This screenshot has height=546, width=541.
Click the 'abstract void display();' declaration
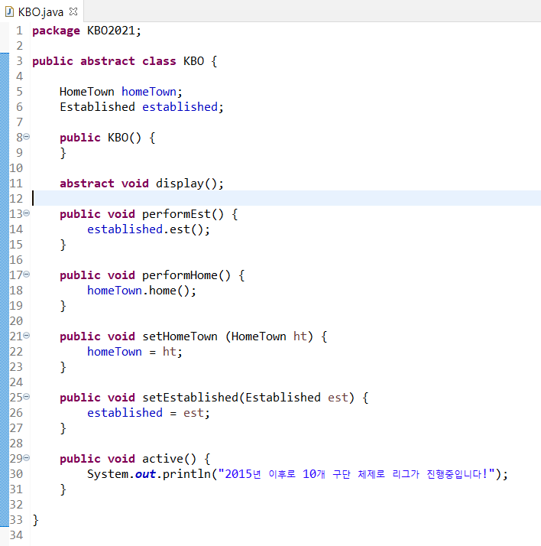tap(141, 184)
